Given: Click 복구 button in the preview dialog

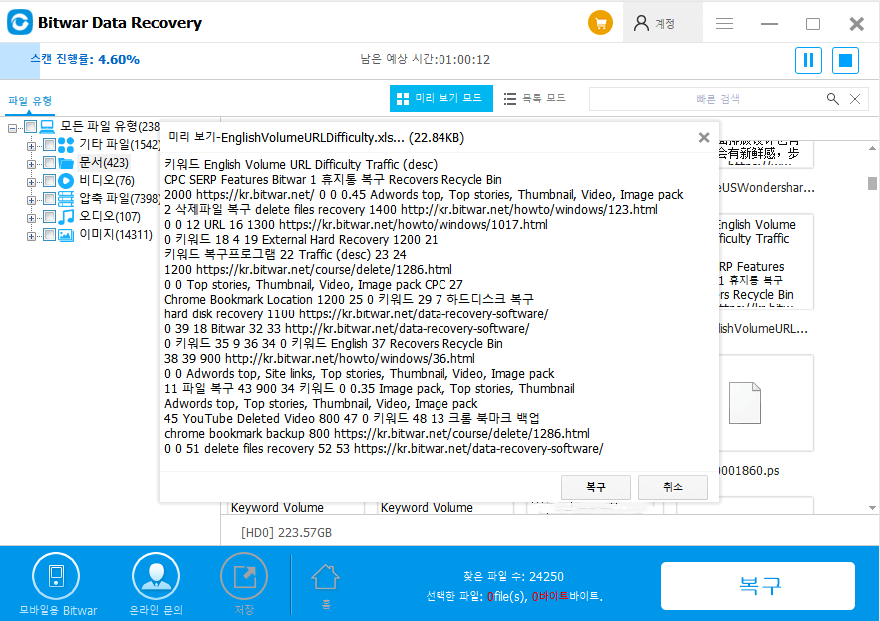Looking at the screenshot, I should tap(596, 487).
